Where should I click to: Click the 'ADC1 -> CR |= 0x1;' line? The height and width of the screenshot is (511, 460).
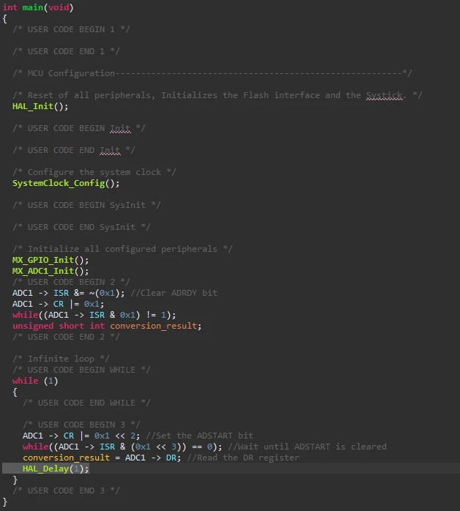click(58, 304)
